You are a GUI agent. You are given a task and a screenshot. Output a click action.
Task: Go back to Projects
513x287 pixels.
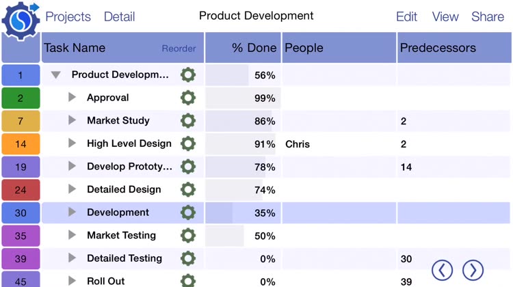click(68, 16)
